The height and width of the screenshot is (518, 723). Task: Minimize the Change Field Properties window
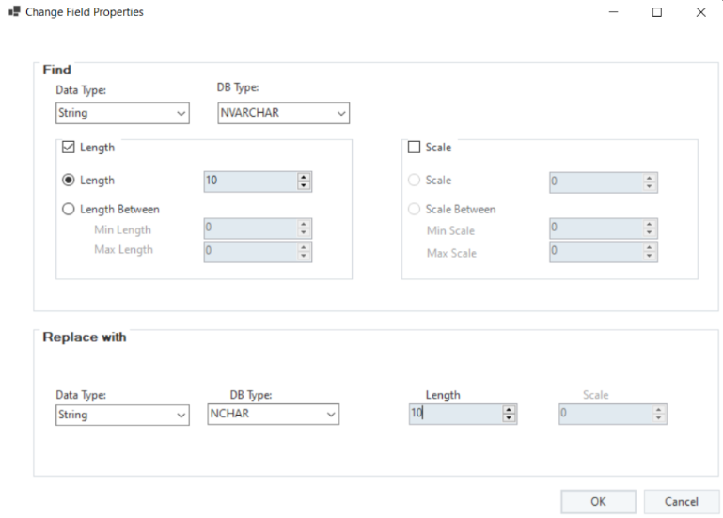point(613,12)
